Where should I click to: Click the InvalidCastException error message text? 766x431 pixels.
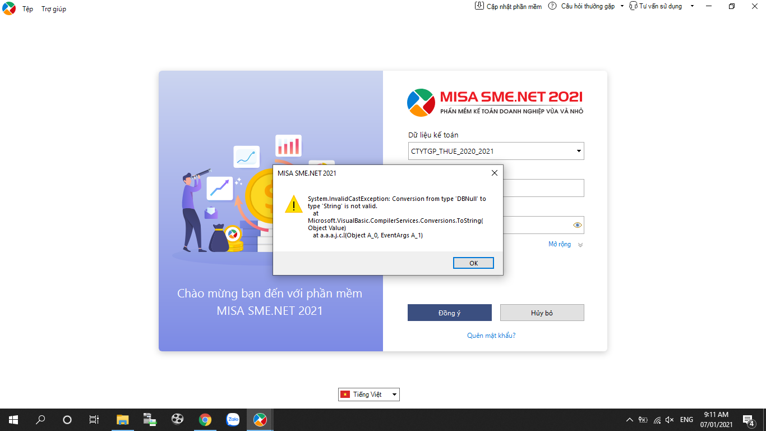coord(397,217)
